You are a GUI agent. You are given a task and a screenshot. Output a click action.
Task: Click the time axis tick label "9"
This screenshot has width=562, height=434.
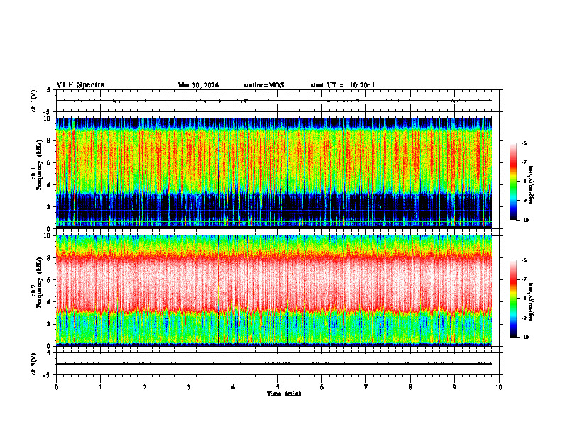pos(454,387)
